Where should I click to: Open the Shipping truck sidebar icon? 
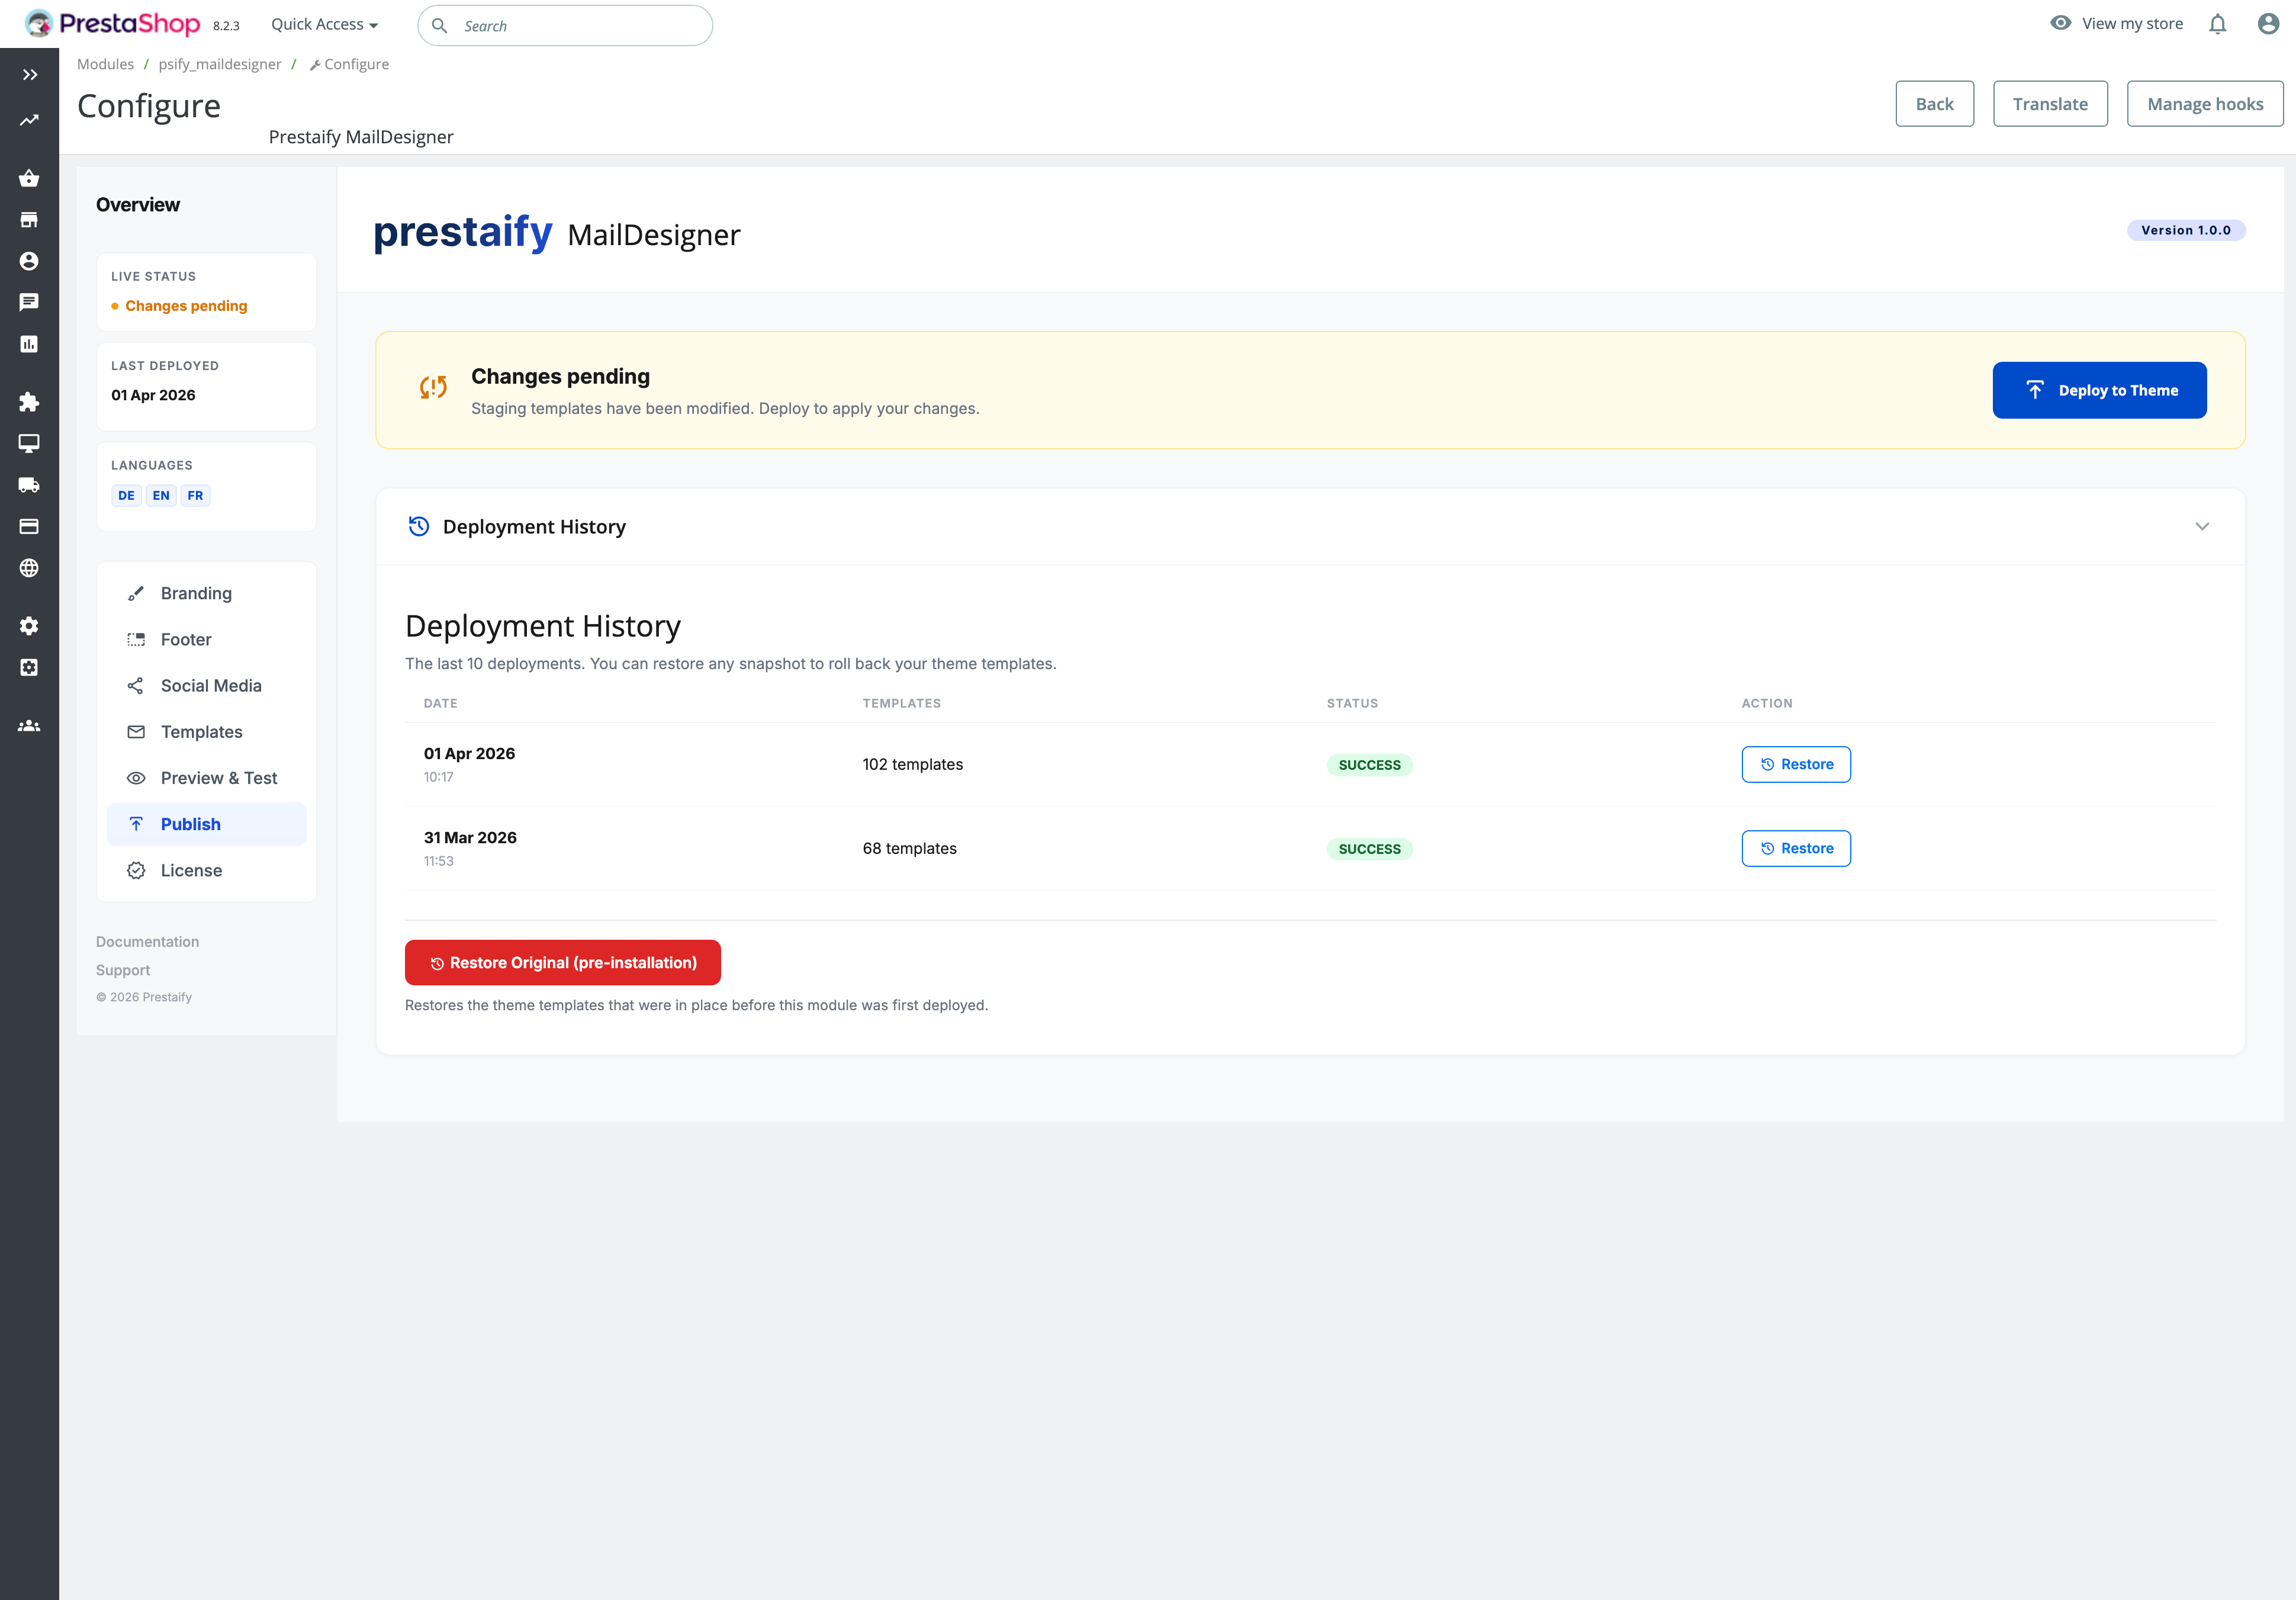click(29, 485)
